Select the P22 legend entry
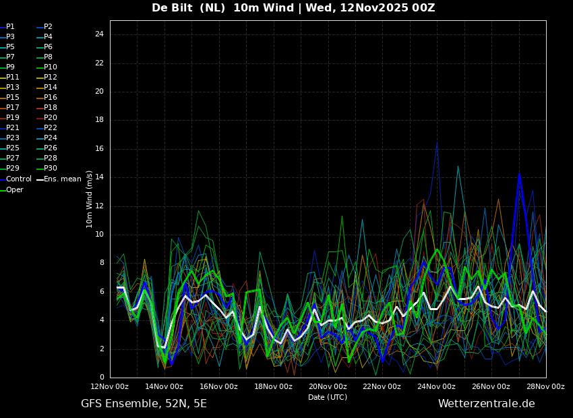Viewport: 573px width, 418px height. [51, 128]
